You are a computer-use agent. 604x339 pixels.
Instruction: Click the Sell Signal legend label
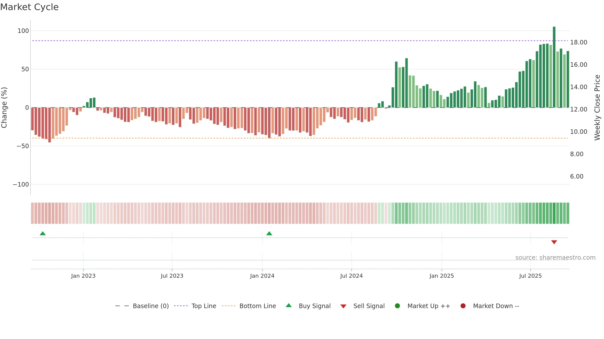(x=369, y=306)
